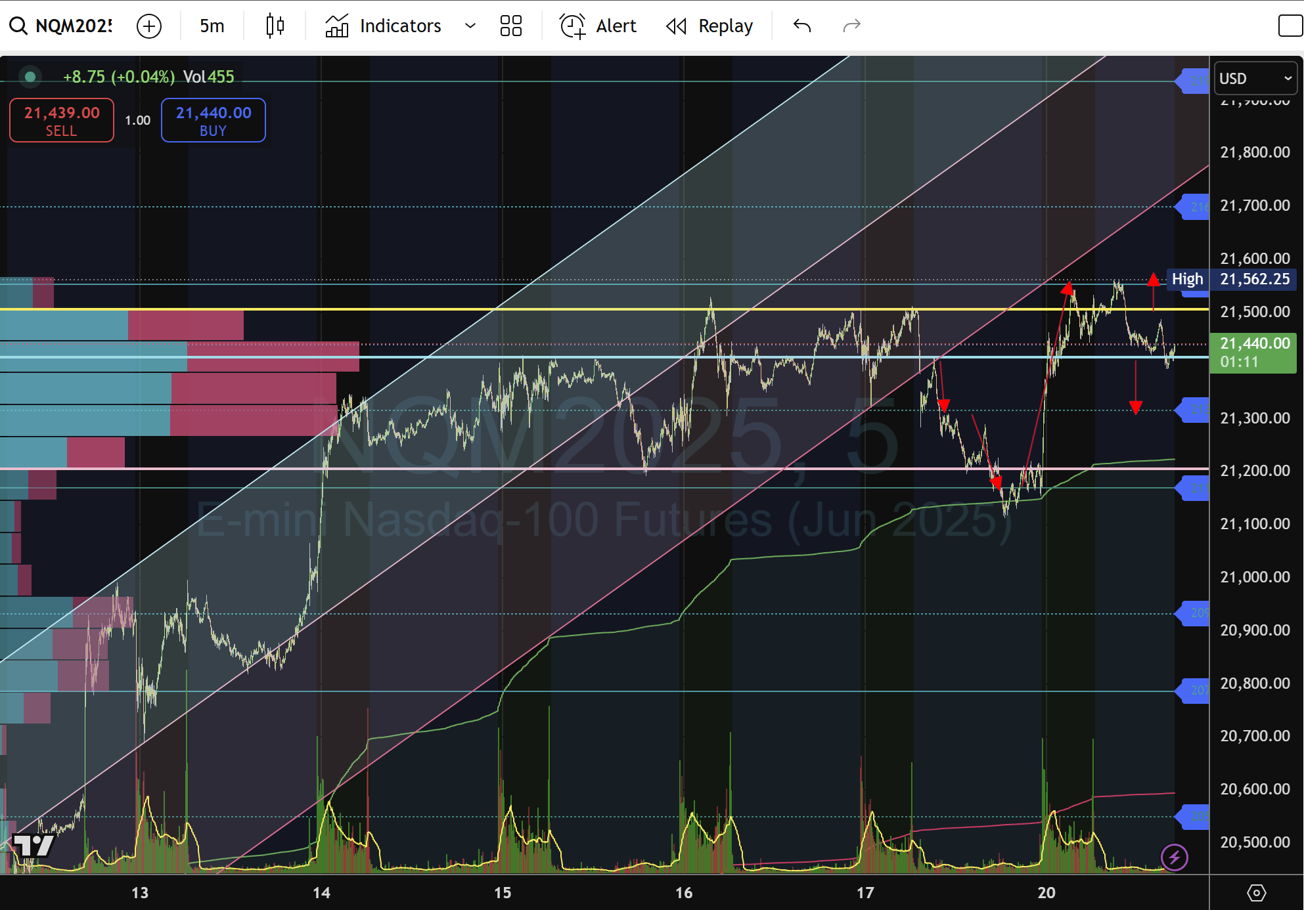The height and width of the screenshot is (910, 1304).
Task: Click the undo arrow
Action: coord(801,26)
